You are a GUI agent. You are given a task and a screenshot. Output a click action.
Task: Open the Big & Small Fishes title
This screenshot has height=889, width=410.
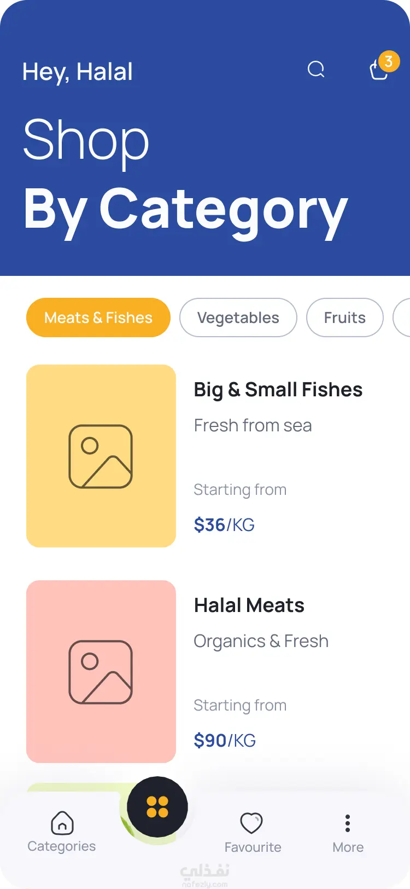click(278, 390)
